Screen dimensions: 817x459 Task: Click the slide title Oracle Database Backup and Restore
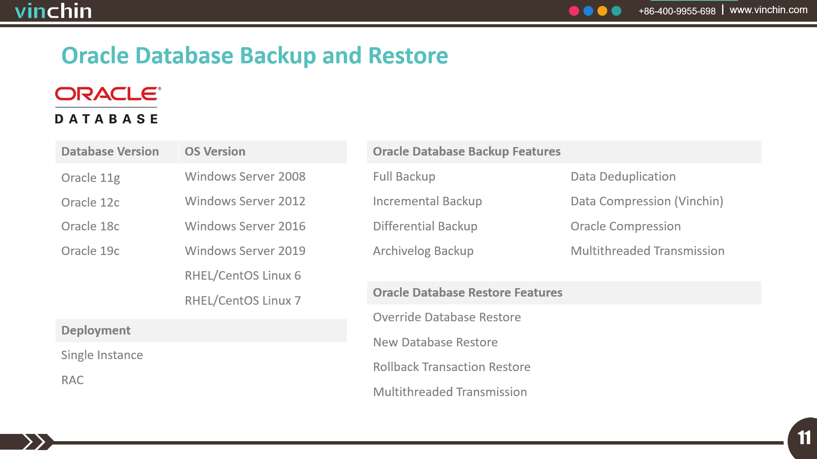254,56
